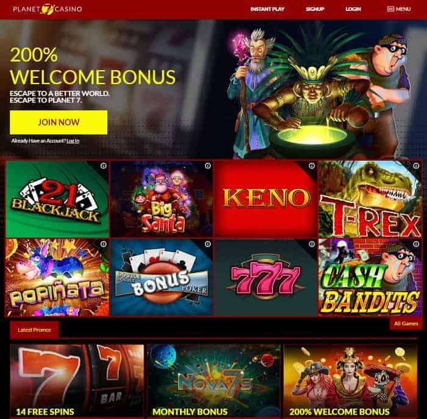Open Instant Play in top navigation
This screenshot has width=427, height=419.
tap(267, 9)
